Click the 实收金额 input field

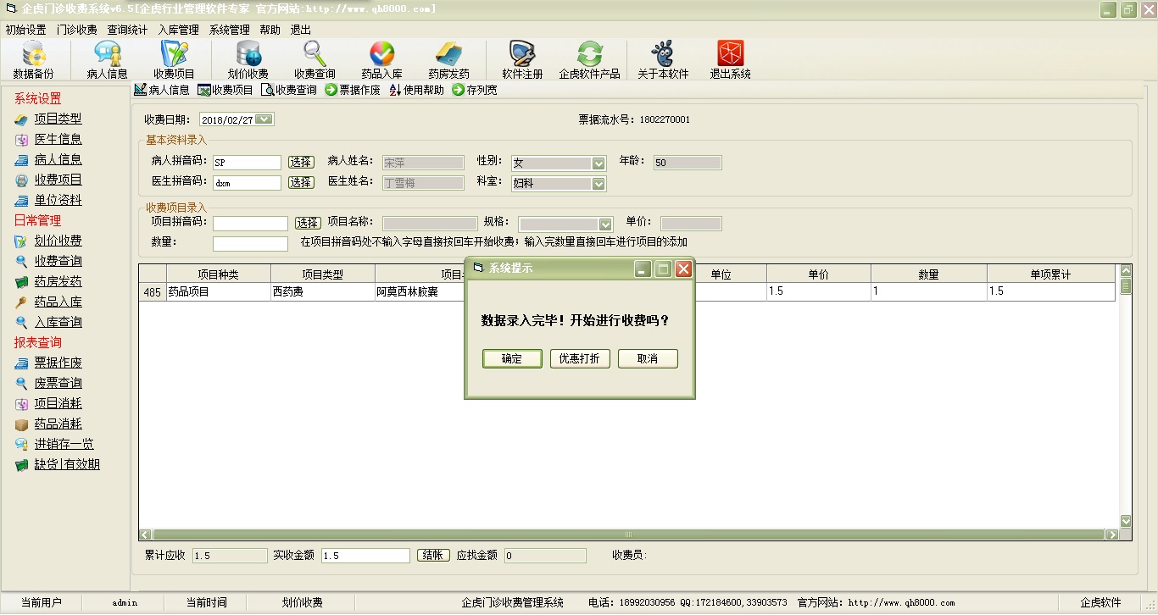365,556
